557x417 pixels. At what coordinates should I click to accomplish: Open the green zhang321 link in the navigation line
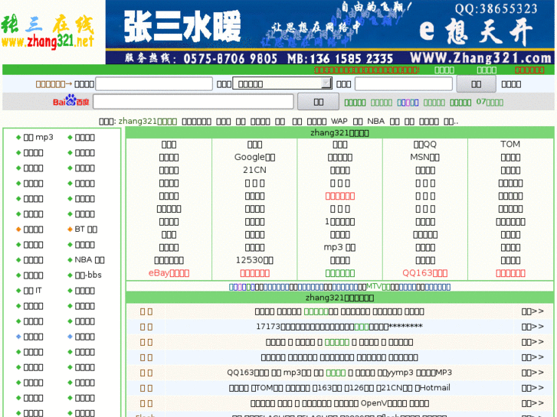147,122
